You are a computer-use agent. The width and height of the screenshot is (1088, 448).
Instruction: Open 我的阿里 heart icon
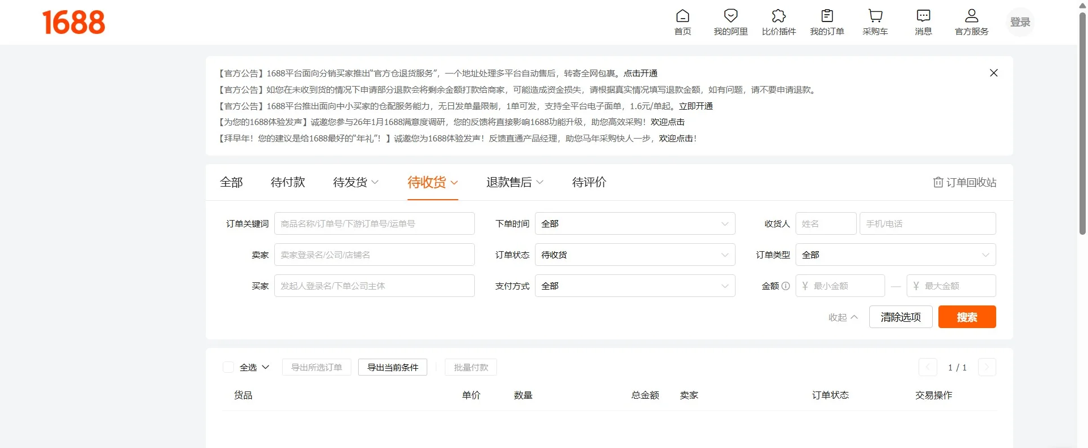(730, 16)
